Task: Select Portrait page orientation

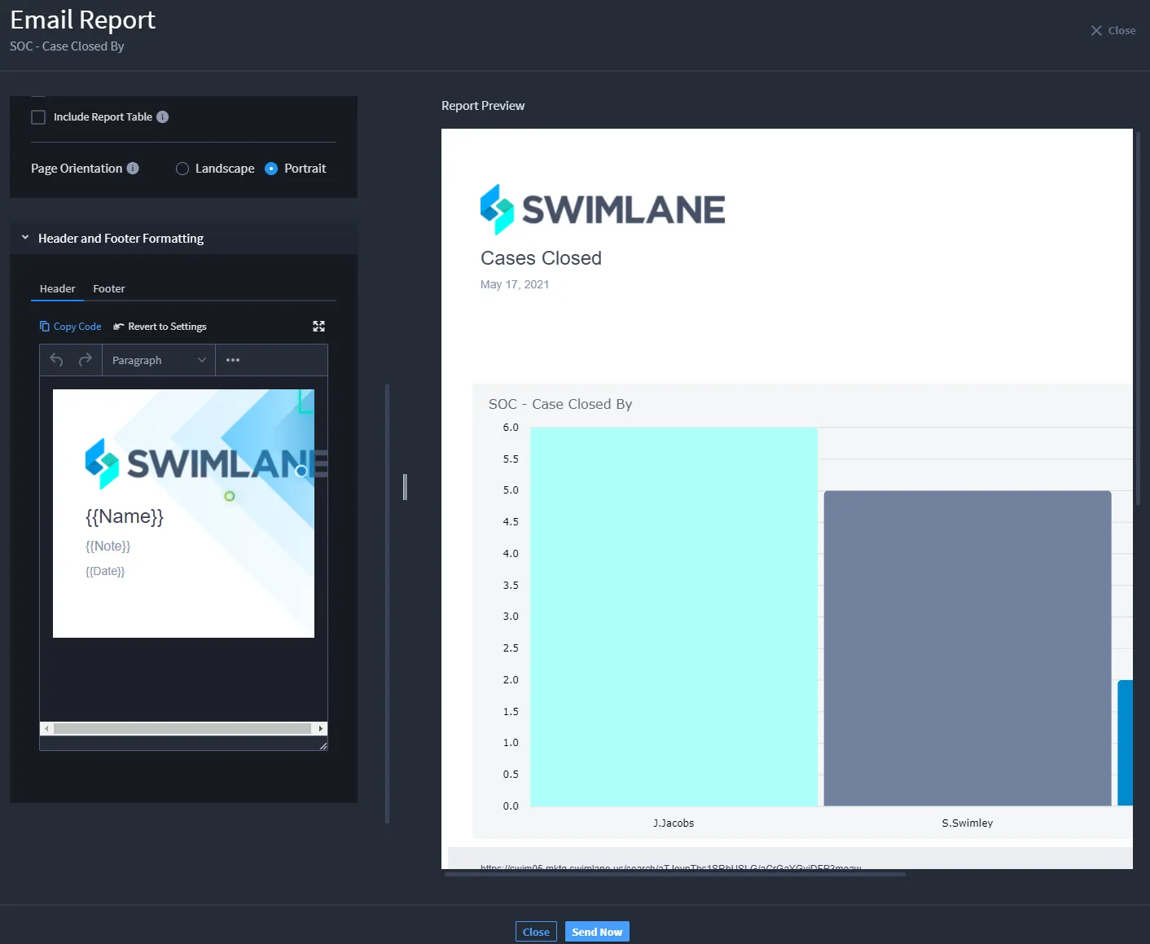Action: coord(271,169)
